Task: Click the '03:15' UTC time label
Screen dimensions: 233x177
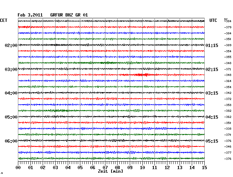Action: [x=212, y=93]
